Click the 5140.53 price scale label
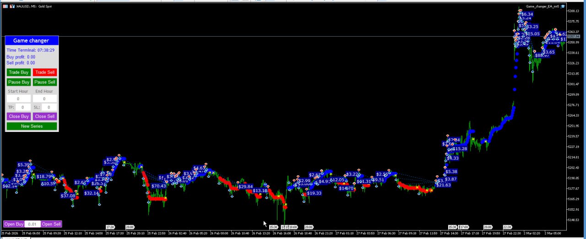This screenshot has width=586, height=239. (x=573, y=220)
